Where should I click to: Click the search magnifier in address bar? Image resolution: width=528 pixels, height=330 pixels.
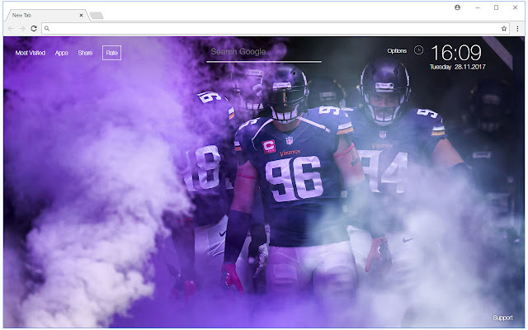point(47,29)
